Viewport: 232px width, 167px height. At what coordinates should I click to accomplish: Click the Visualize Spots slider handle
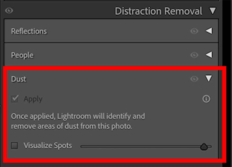click(204, 147)
